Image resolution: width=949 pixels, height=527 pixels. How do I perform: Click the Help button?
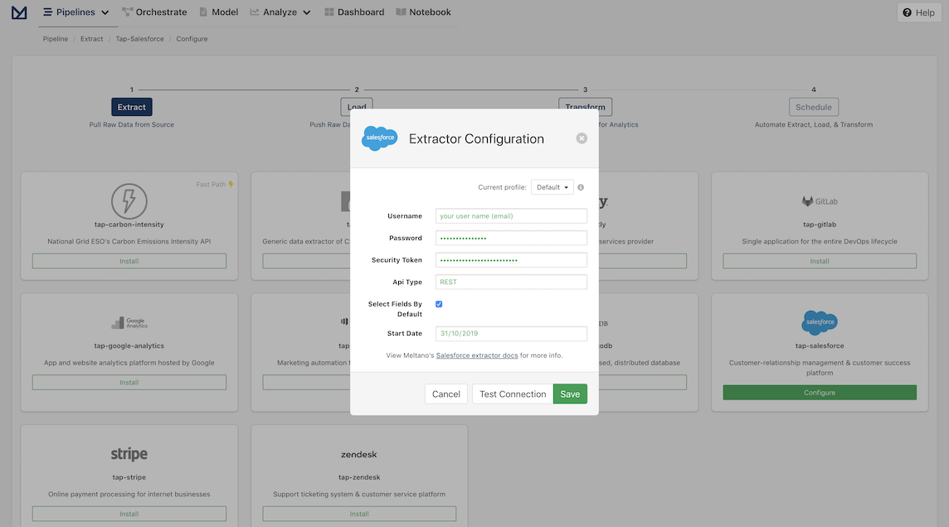[918, 12]
